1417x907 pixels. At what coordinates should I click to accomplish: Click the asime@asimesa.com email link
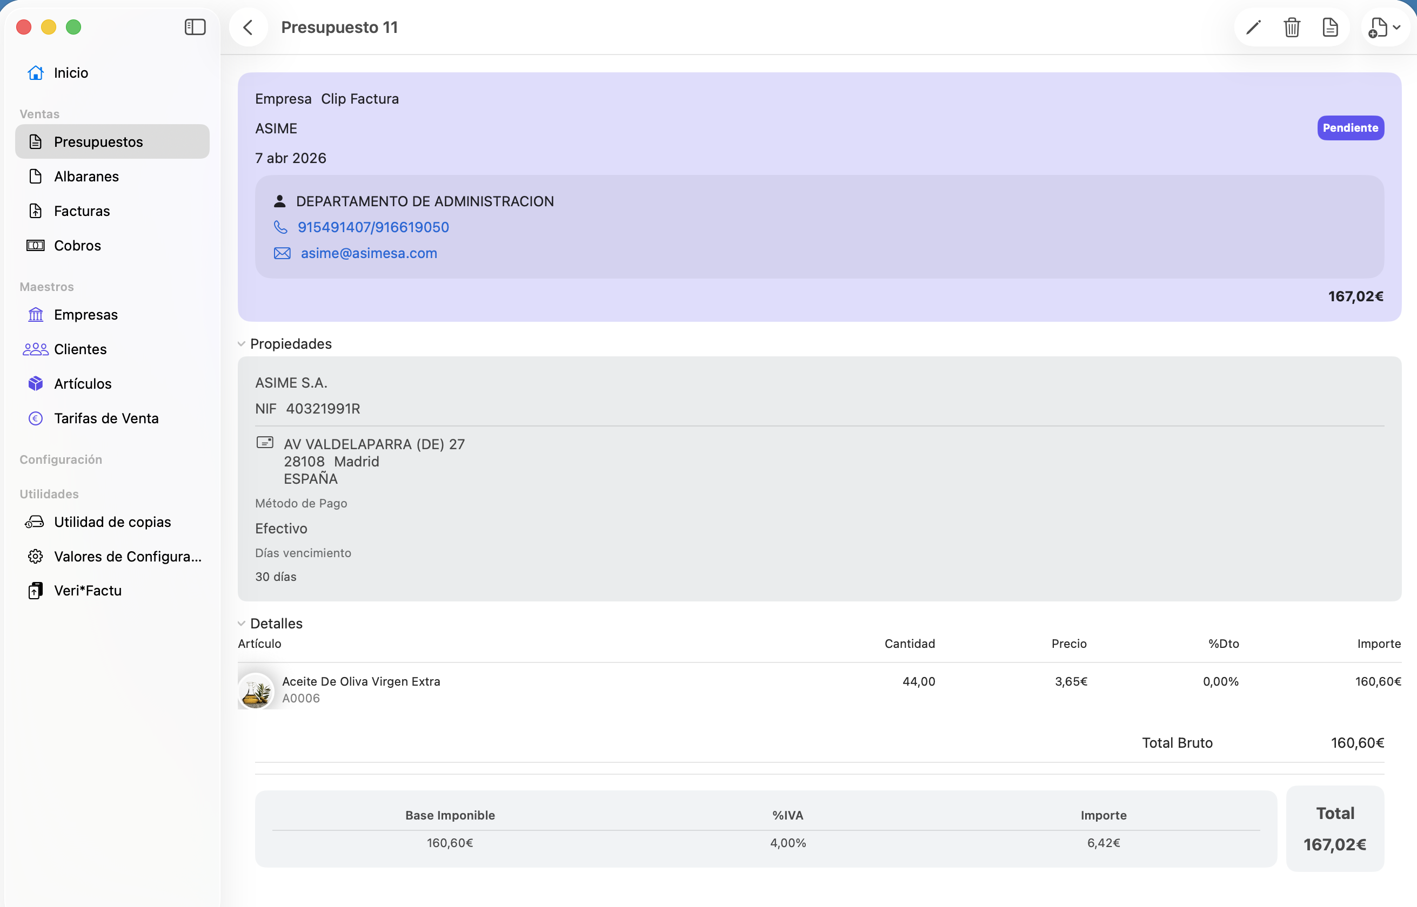tap(369, 253)
